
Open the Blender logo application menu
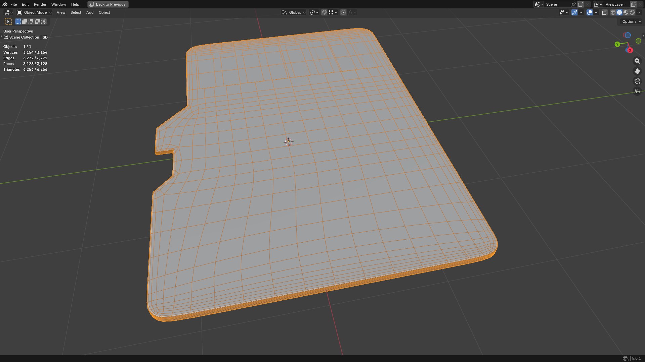[5, 4]
